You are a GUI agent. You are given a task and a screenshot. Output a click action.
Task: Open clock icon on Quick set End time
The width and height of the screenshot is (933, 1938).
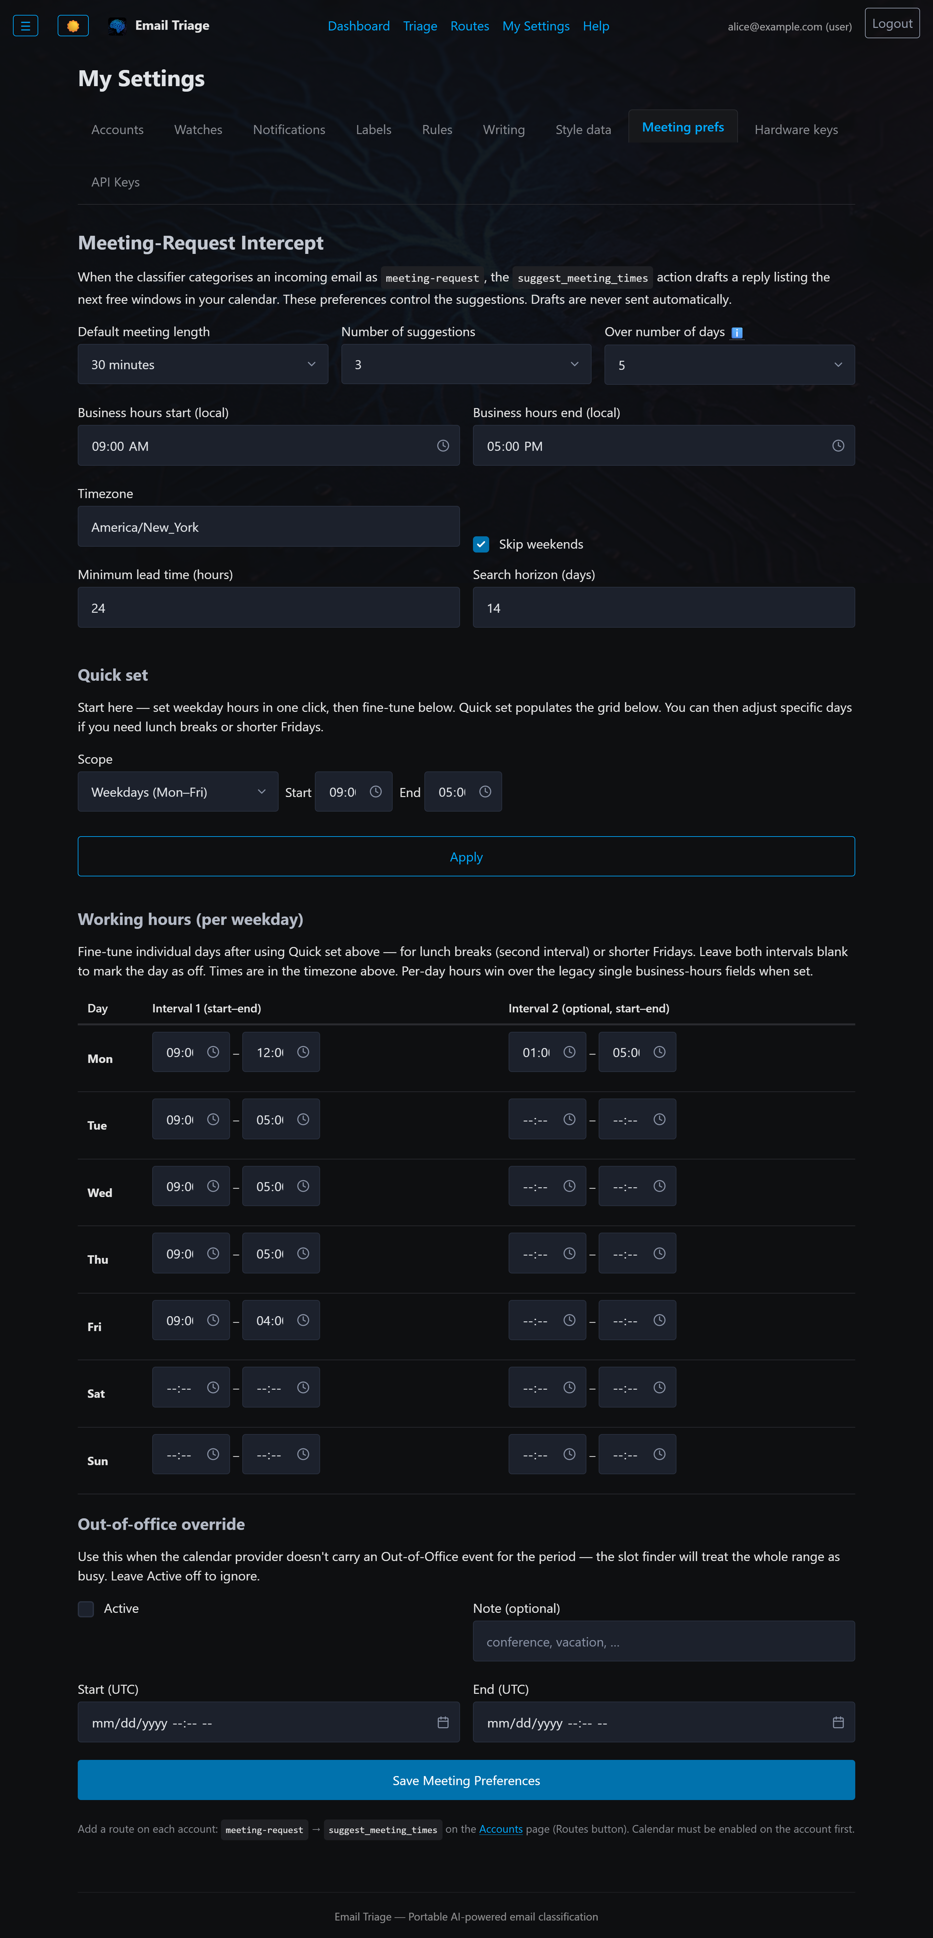[485, 792]
